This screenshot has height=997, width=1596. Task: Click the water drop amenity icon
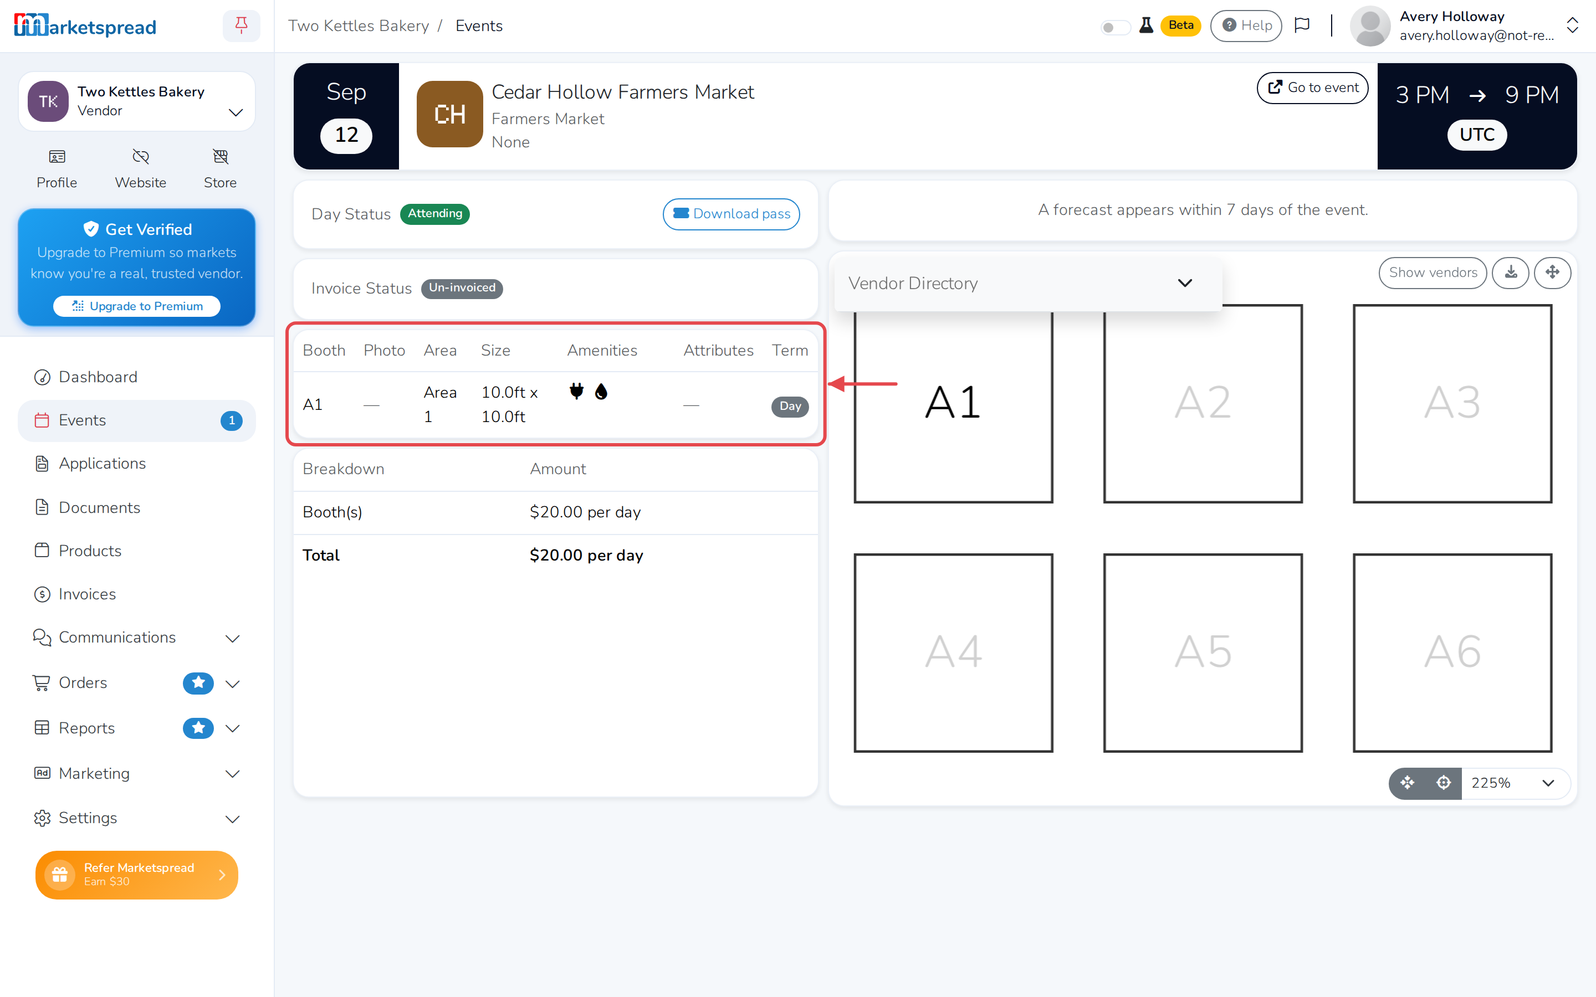(601, 392)
